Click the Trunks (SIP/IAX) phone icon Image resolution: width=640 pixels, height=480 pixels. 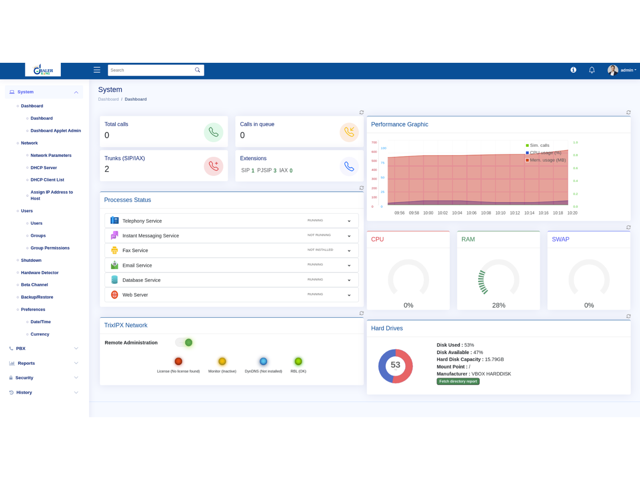coord(214,166)
